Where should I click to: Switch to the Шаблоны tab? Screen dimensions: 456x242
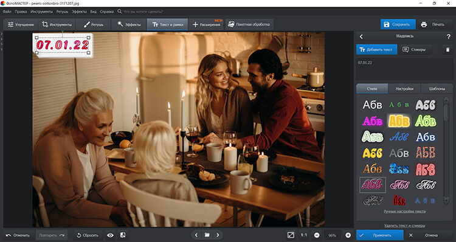coord(437,89)
